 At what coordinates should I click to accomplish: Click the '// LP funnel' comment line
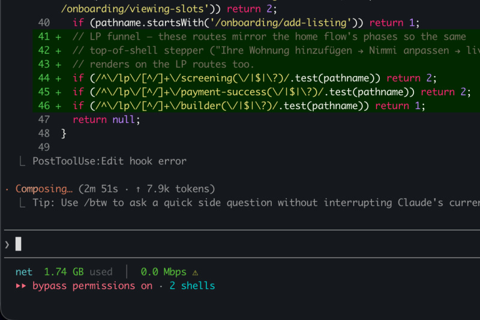[269, 37]
